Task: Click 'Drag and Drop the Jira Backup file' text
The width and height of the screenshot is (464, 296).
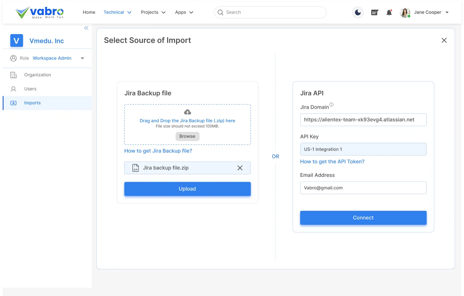Action: (187, 121)
